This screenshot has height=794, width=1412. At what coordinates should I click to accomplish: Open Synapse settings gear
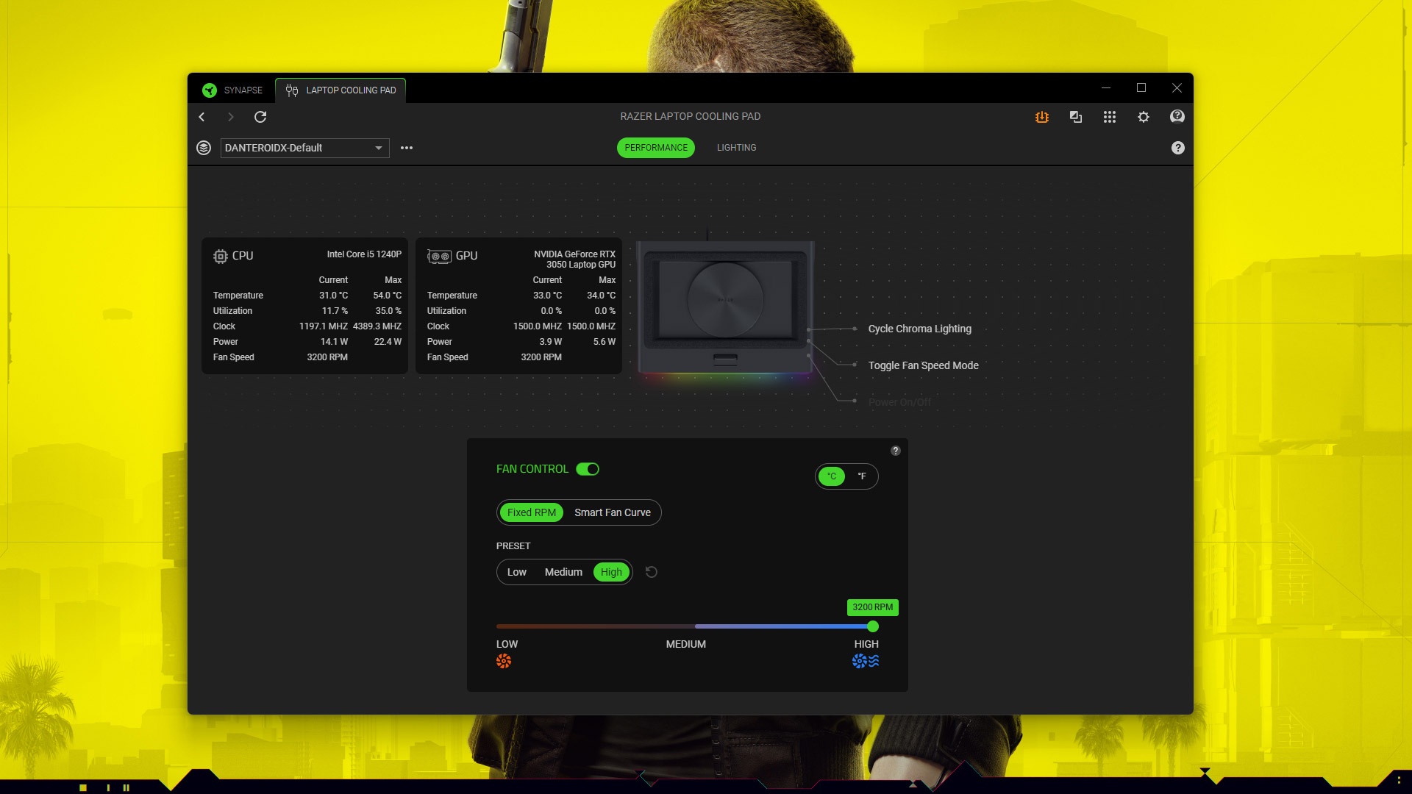(1144, 117)
